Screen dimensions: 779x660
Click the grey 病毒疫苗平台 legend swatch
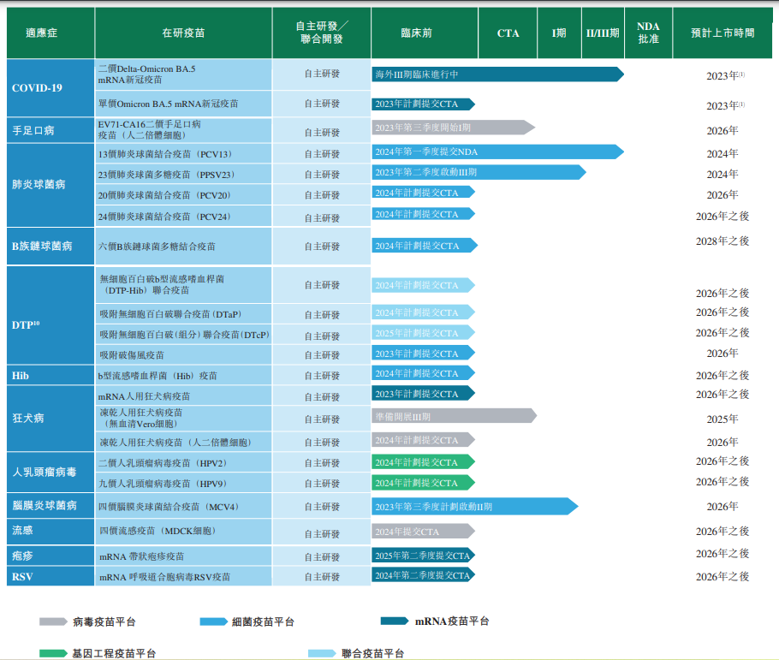pyautogui.click(x=52, y=621)
